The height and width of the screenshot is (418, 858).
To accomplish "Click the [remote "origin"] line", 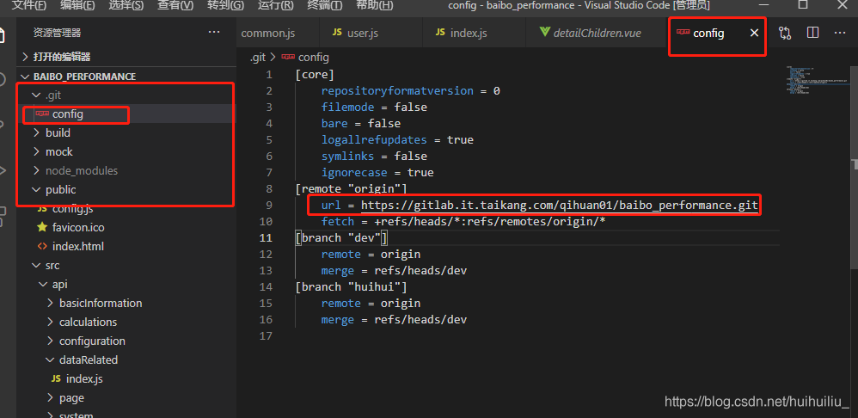I will [x=351, y=189].
